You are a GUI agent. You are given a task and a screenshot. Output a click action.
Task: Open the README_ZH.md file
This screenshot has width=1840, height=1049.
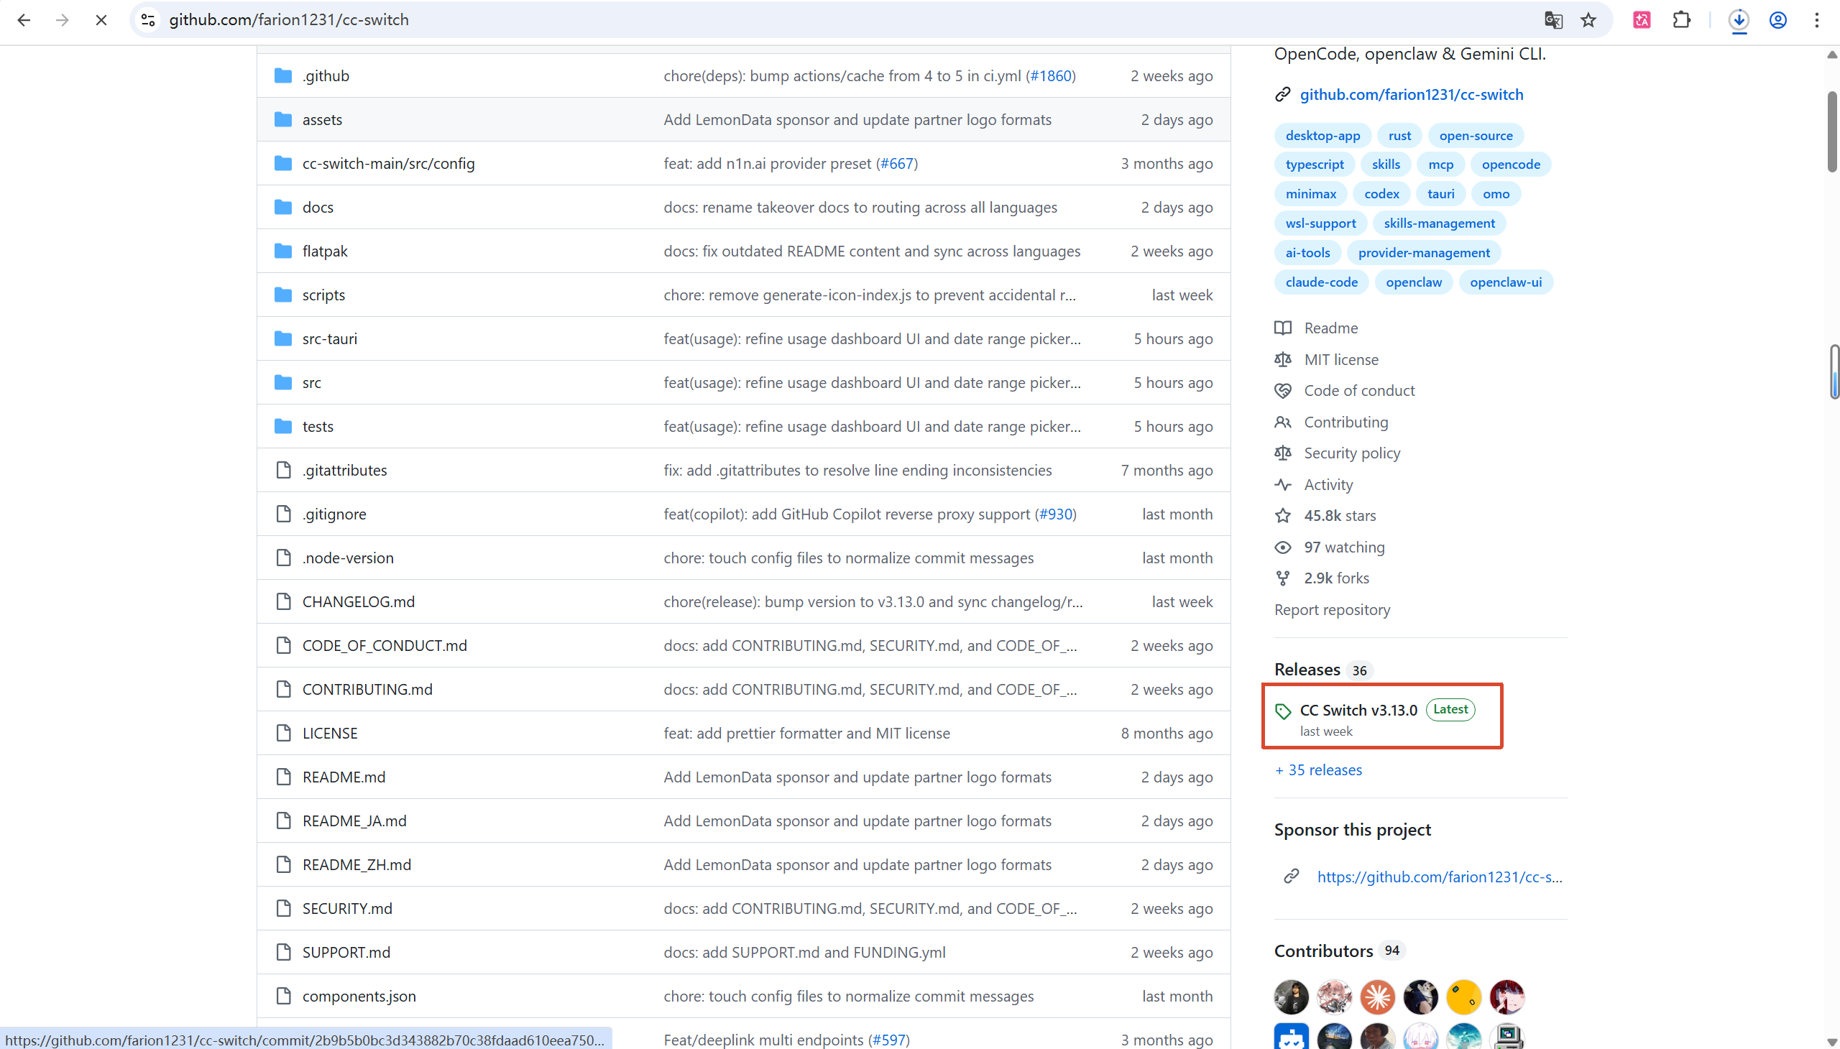pyautogui.click(x=356, y=864)
